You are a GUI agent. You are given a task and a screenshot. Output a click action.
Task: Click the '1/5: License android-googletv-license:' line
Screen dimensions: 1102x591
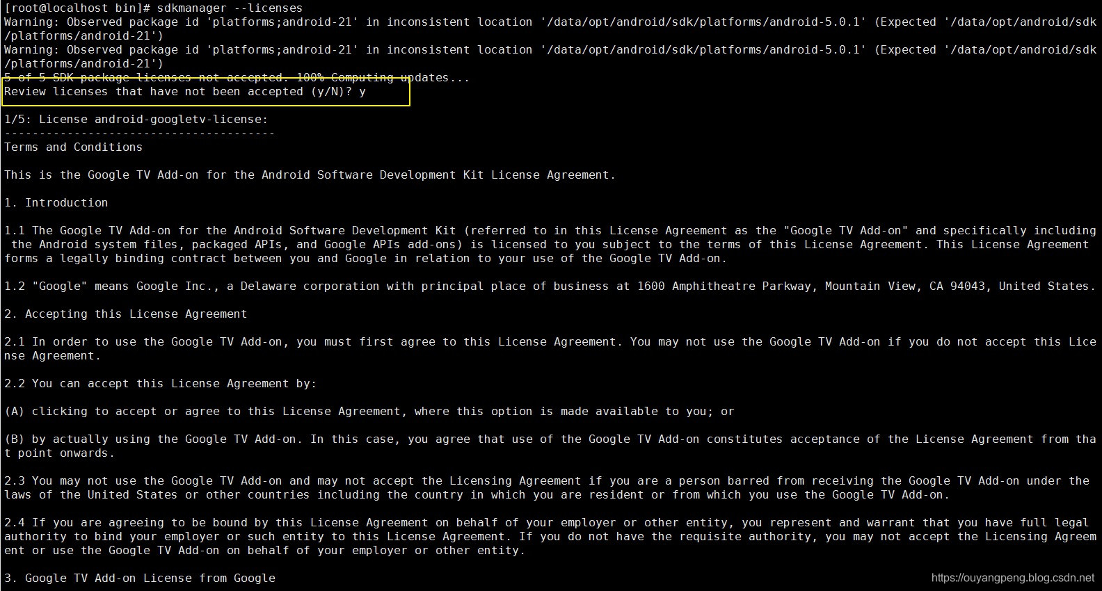click(136, 120)
